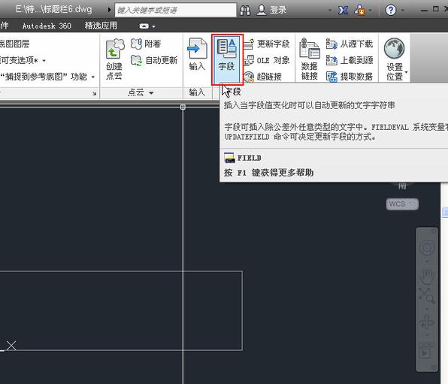Open the Autodesk 360 ribbon tab
Screen dimensions: 448x384
pyautogui.click(x=47, y=26)
